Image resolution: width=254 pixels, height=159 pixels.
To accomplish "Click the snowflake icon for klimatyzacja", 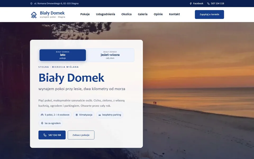I will (77, 115).
